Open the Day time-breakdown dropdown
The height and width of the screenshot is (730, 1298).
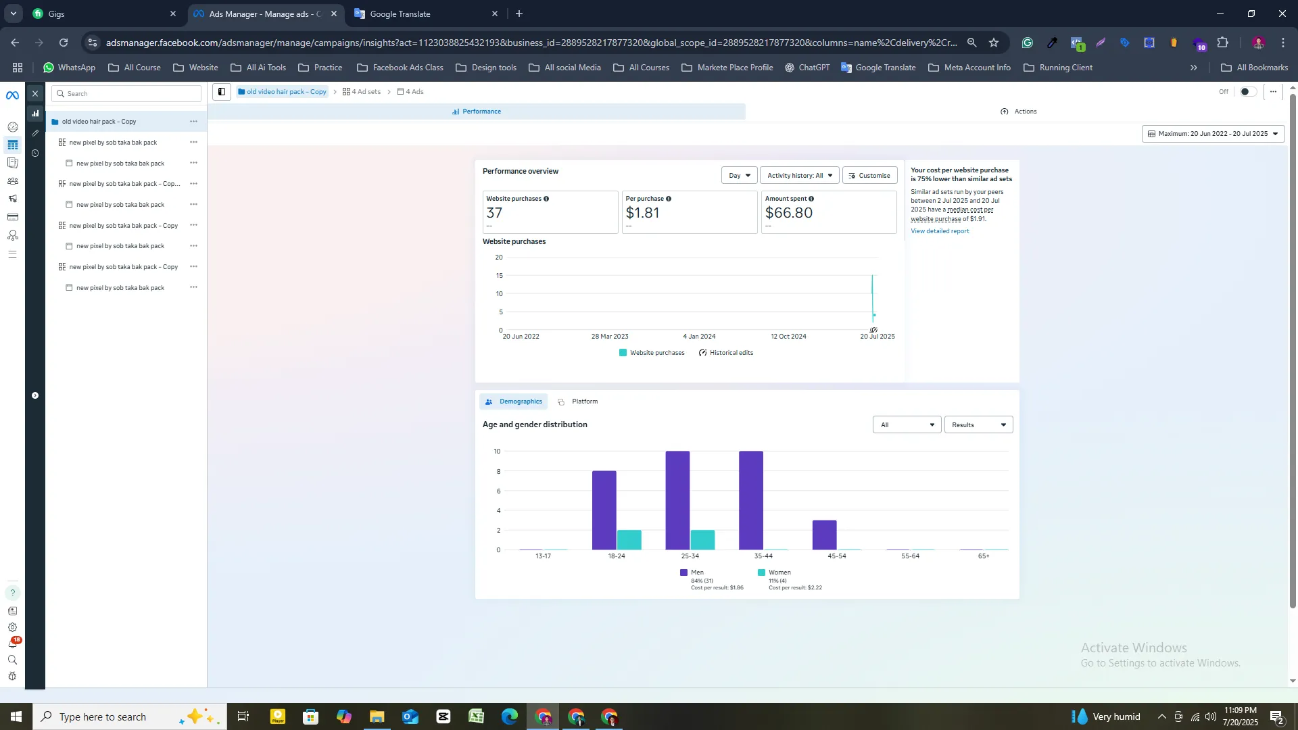coord(739,176)
